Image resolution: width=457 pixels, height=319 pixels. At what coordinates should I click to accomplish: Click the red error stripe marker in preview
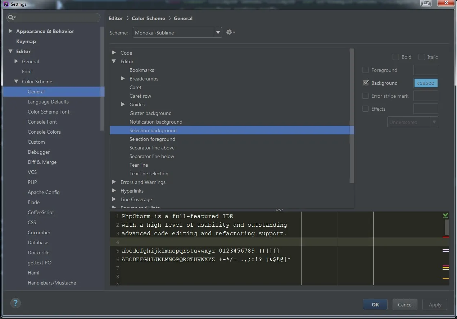coord(445,237)
